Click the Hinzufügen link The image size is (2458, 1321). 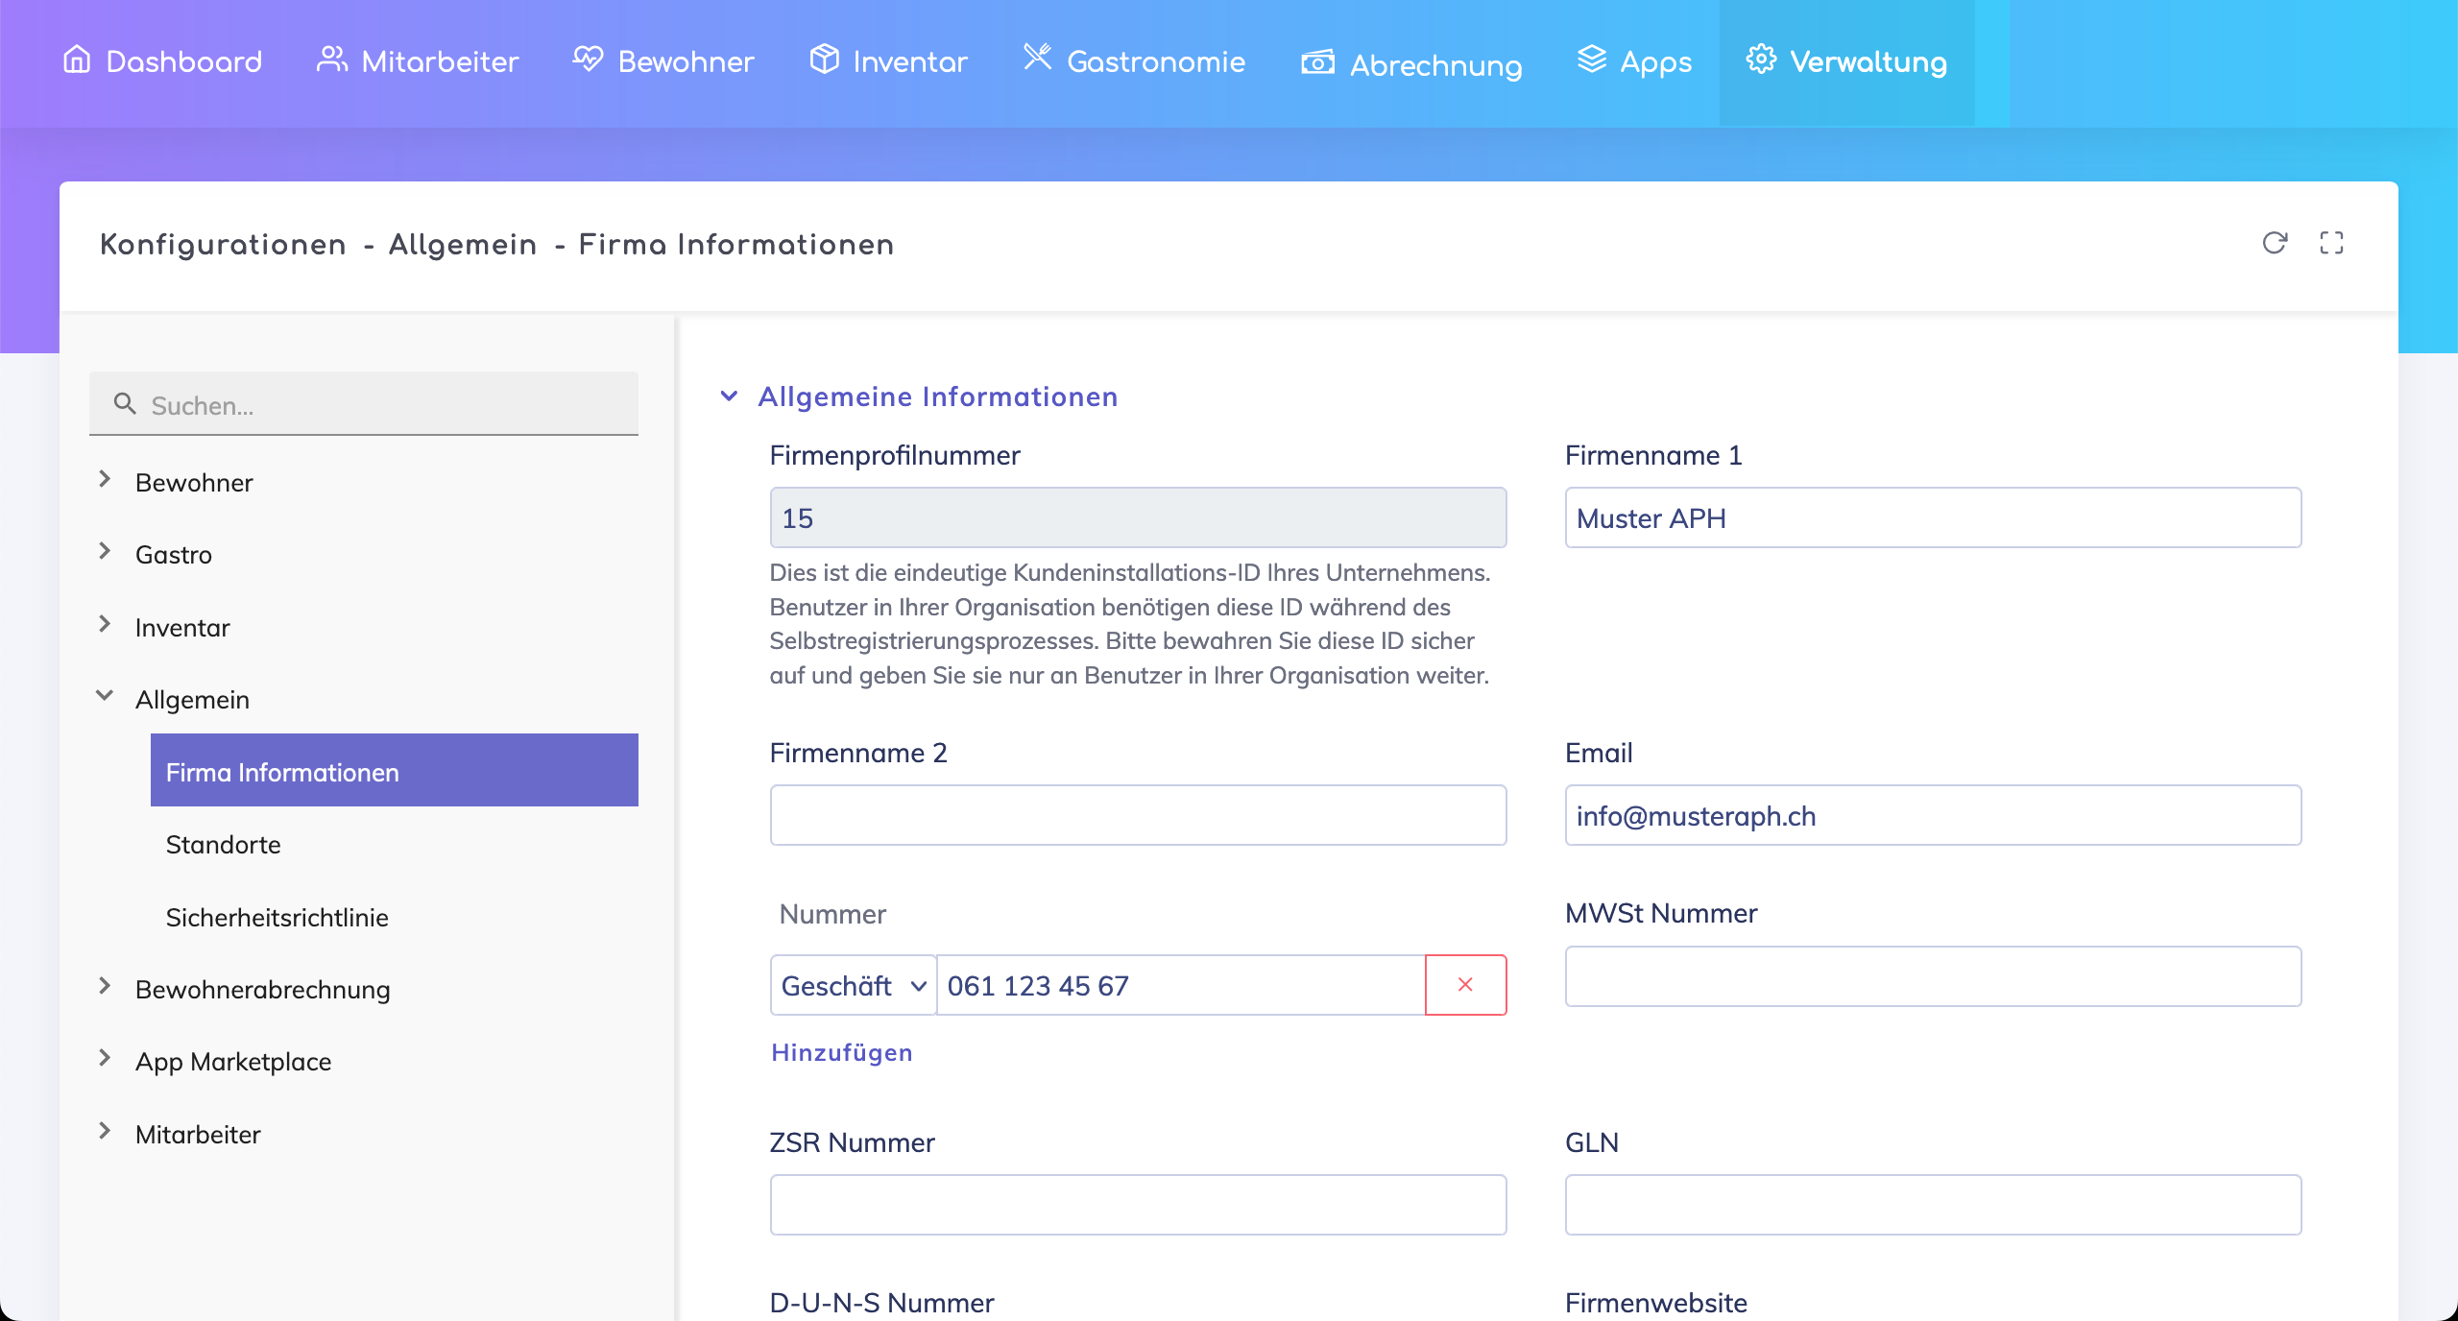[x=841, y=1052]
